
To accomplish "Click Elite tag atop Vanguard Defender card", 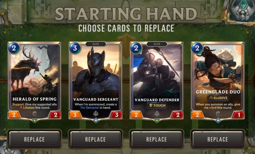I will pyautogui.click(x=157, y=44).
